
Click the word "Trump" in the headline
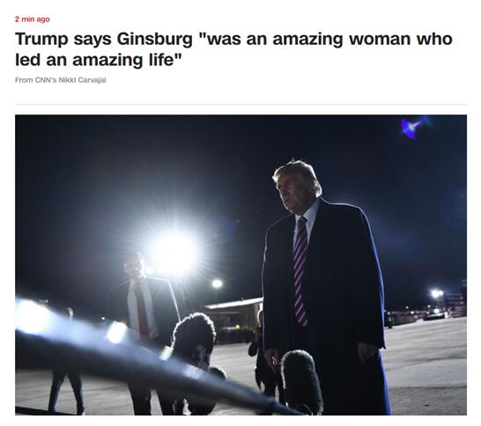click(x=41, y=40)
